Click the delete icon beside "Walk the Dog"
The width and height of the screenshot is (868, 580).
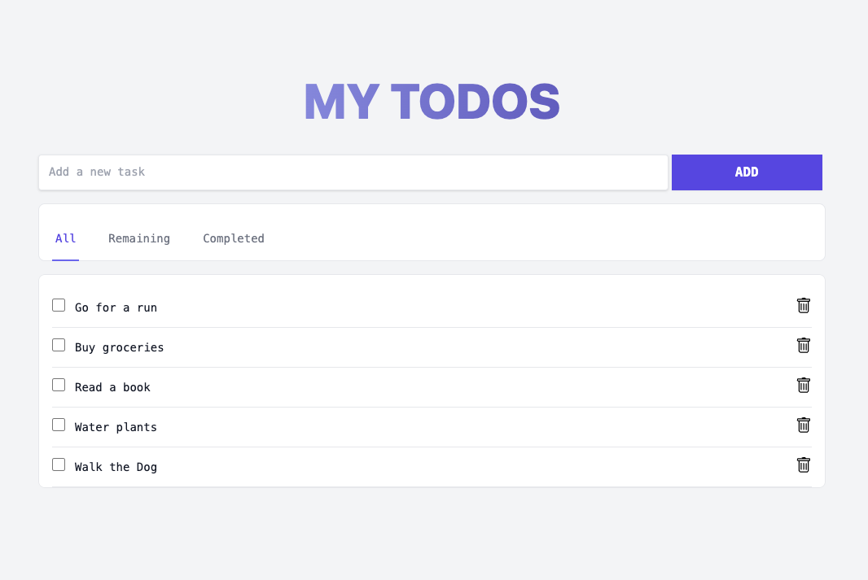tap(804, 464)
